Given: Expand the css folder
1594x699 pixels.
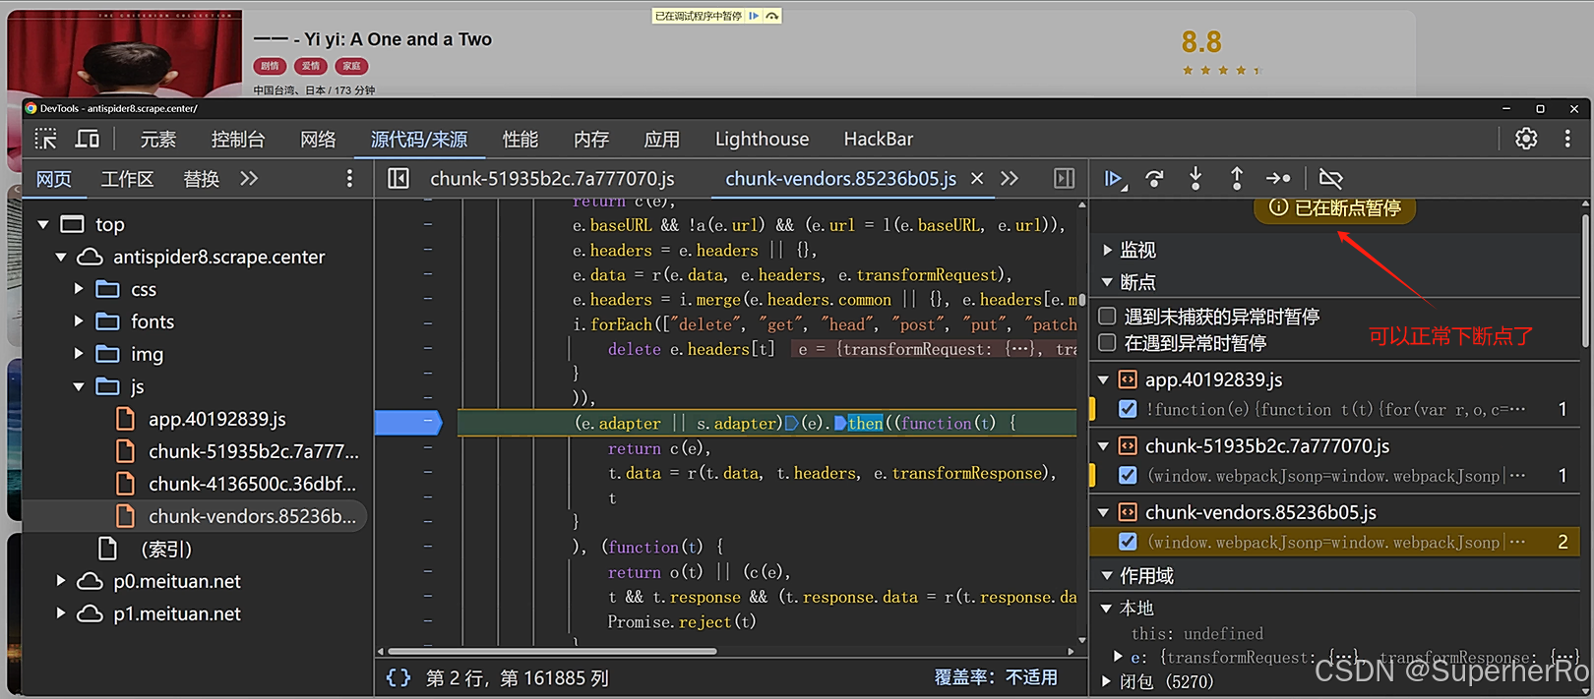Looking at the screenshot, I should pos(79,289).
